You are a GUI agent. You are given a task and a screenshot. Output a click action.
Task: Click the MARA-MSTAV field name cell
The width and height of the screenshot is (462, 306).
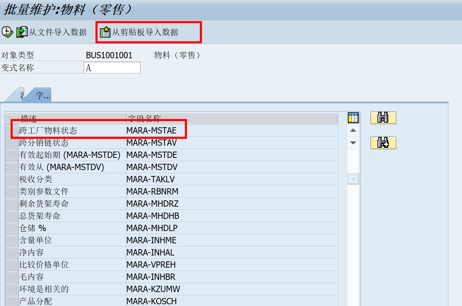pos(232,143)
